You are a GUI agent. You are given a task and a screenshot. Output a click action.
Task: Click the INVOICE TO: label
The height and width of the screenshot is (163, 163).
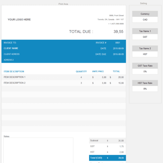[x=10, y=43]
